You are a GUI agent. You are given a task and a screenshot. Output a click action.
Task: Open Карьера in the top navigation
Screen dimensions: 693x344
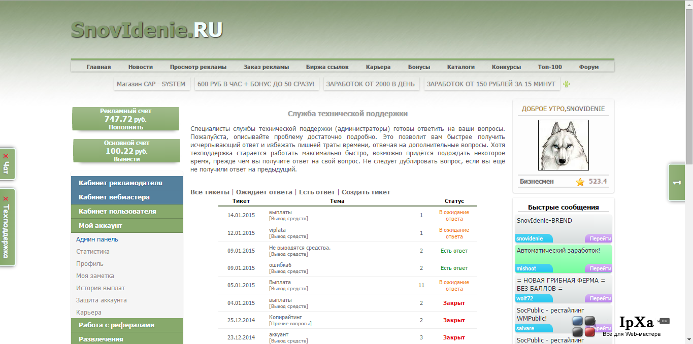tap(378, 67)
